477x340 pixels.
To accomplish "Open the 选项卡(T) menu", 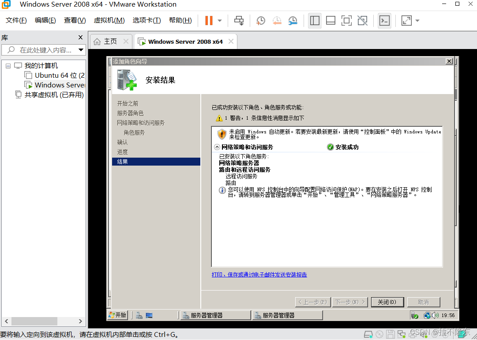I will coord(146,20).
